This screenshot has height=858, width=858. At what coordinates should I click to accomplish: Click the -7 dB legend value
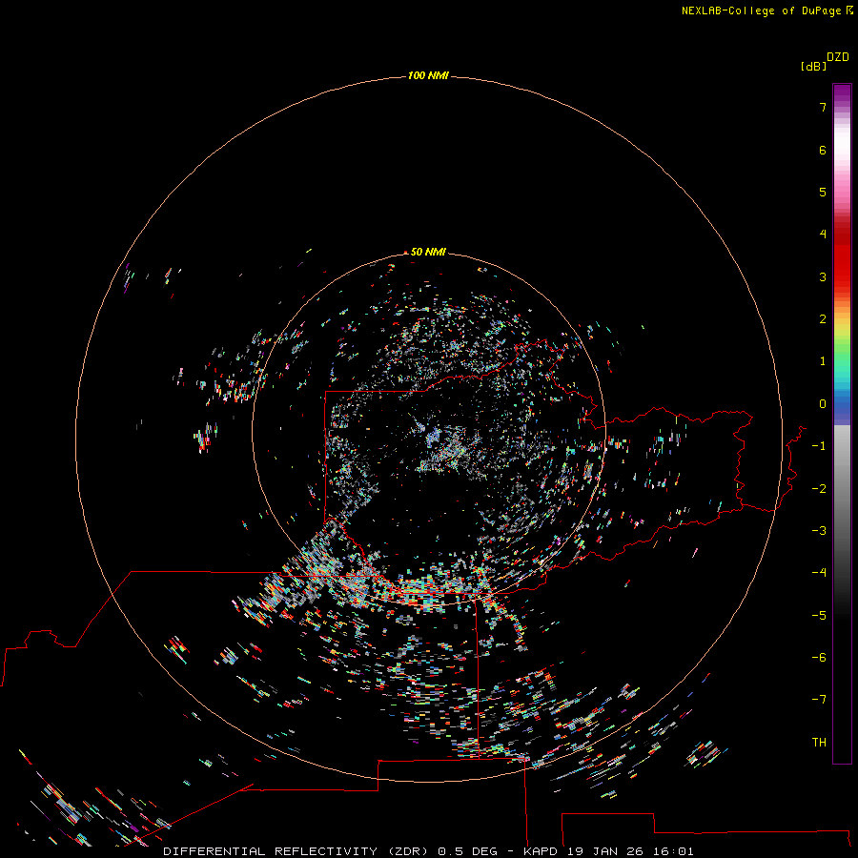click(819, 700)
